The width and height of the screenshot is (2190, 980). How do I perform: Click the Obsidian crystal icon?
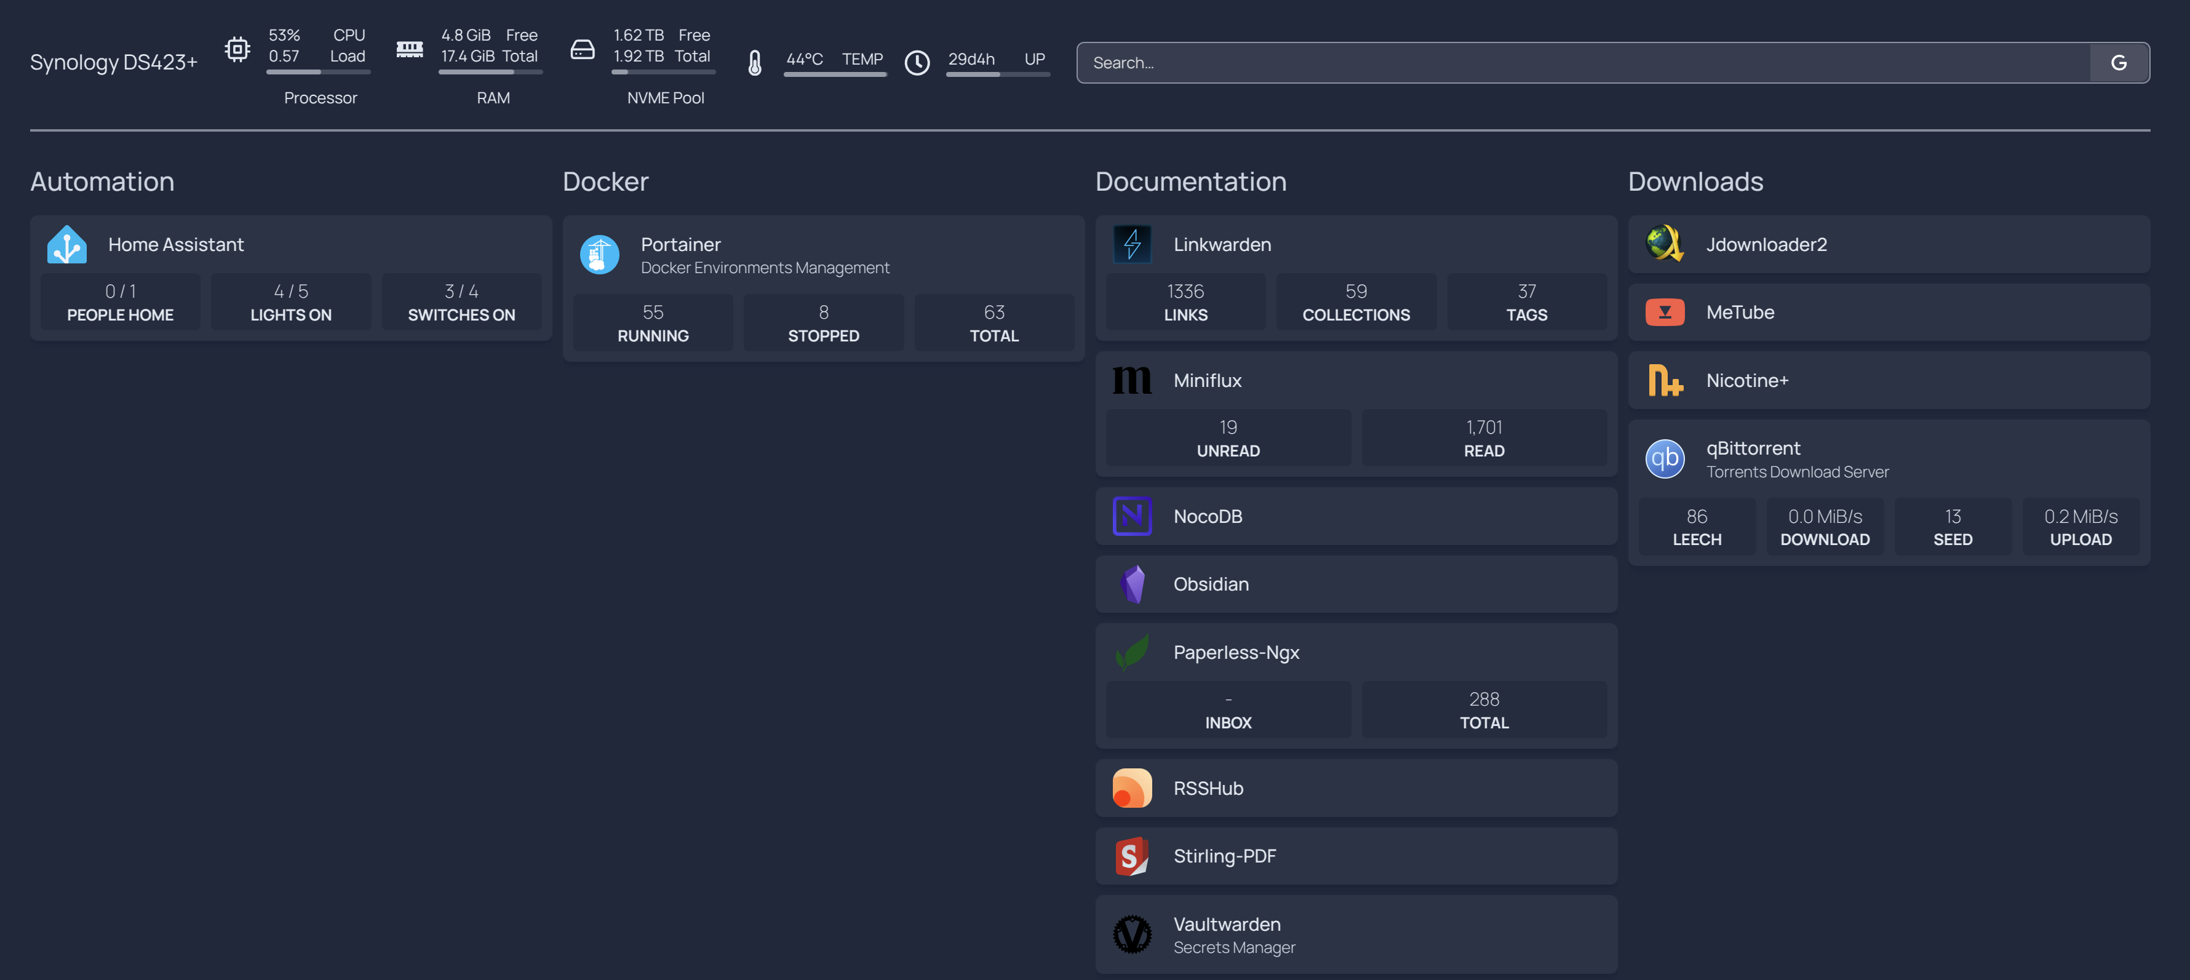pos(1133,584)
